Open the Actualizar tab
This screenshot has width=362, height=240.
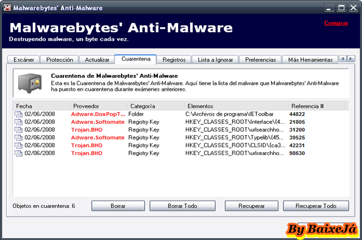click(x=97, y=60)
